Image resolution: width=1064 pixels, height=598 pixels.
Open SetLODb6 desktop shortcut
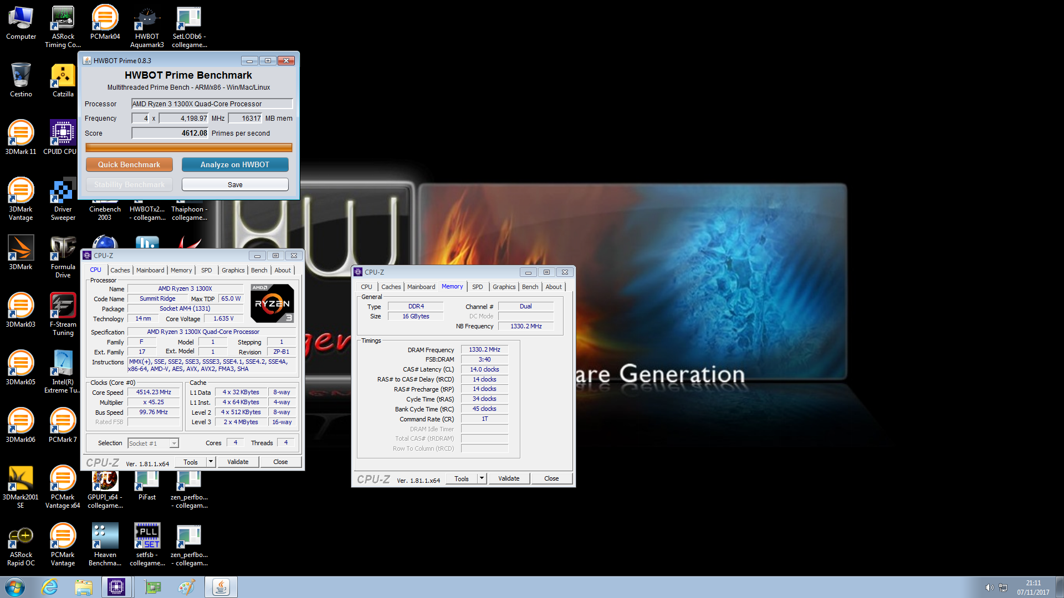(x=189, y=27)
